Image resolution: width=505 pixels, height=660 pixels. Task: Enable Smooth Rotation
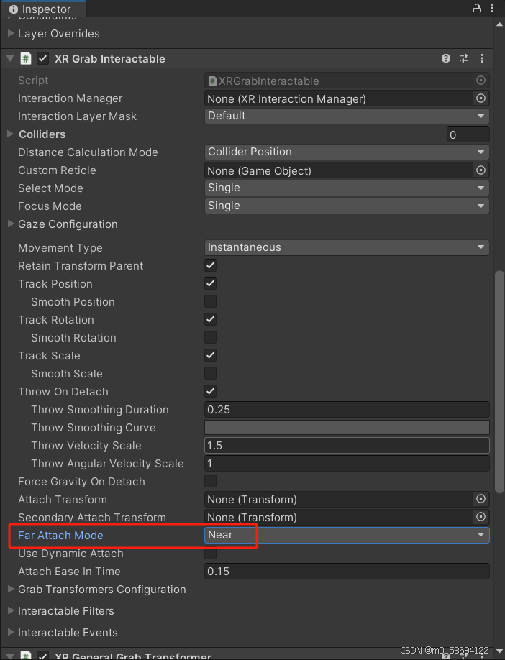[x=210, y=337]
